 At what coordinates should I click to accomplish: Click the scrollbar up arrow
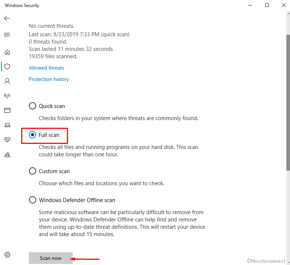tap(288, 14)
